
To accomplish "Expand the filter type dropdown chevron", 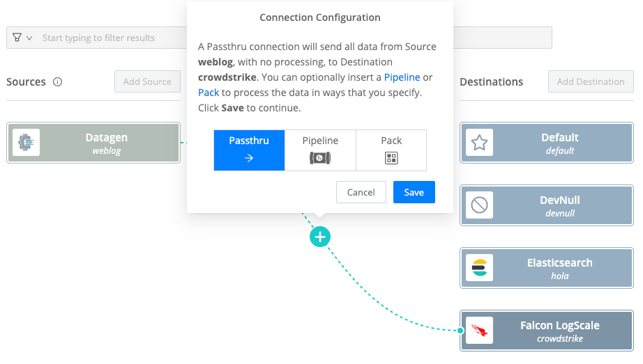I will coord(29,38).
